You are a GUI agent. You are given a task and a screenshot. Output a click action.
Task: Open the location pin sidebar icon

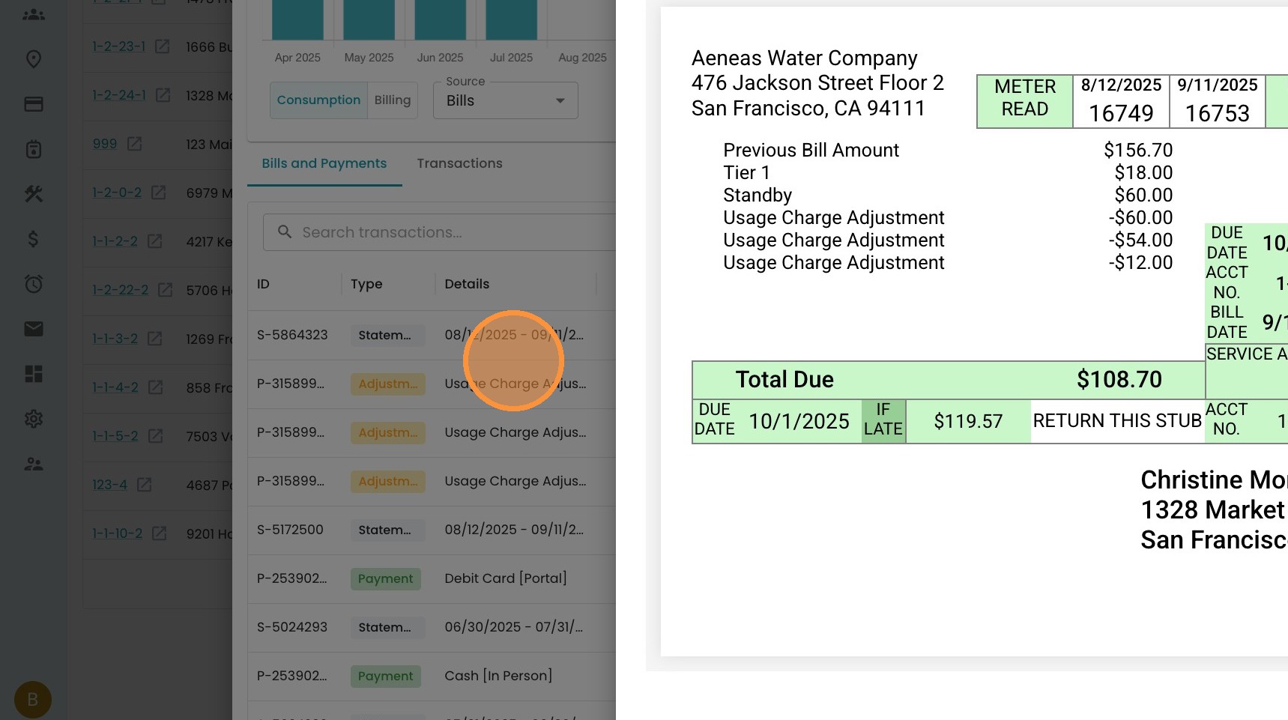[34, 59]
